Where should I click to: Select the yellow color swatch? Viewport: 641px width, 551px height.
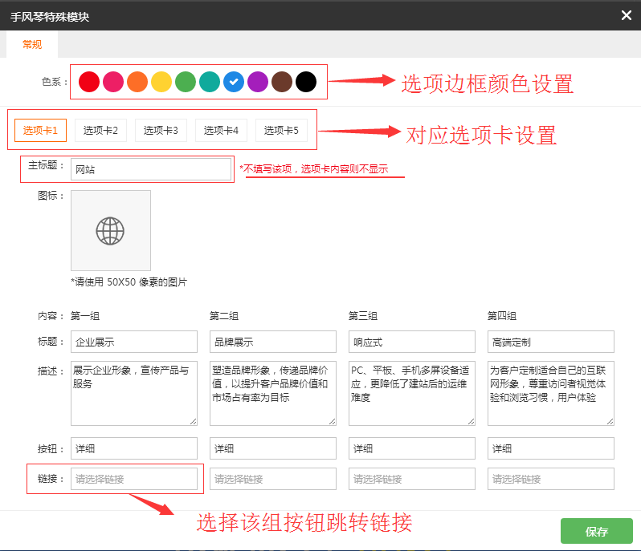click(x=161, y=82)
